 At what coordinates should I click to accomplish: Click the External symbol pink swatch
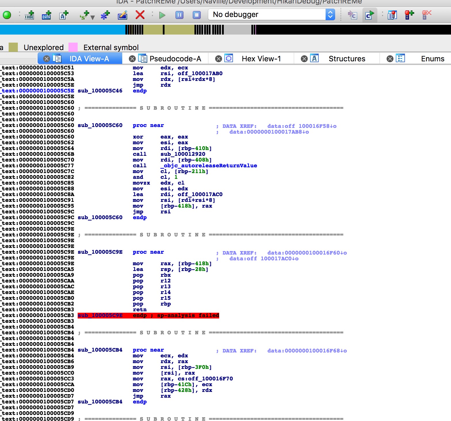point(73,47)
